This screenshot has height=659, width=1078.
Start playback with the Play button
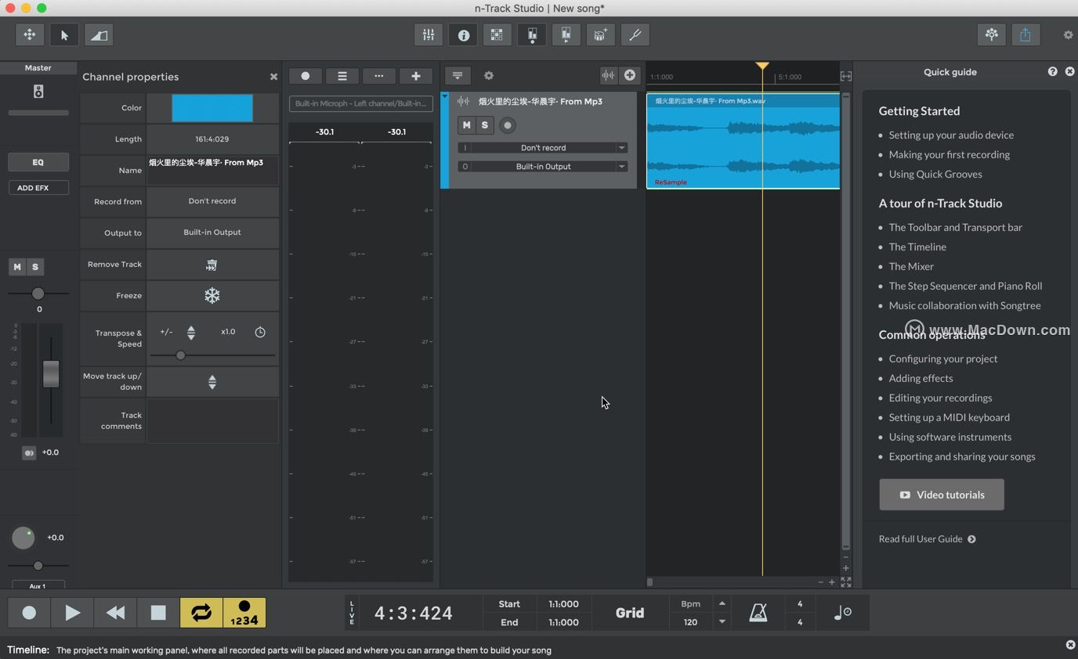coord(72,613)
